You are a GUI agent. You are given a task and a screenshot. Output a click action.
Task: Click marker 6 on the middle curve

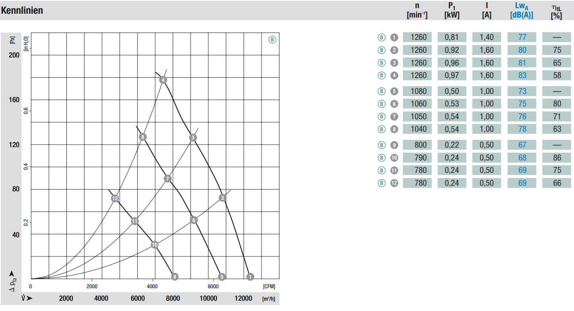pyautogui.click(x=193, y=220)
